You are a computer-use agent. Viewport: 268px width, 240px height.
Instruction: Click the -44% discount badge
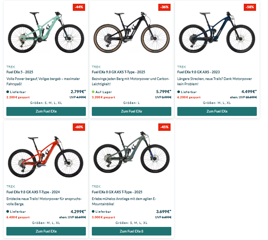(79, 7)
